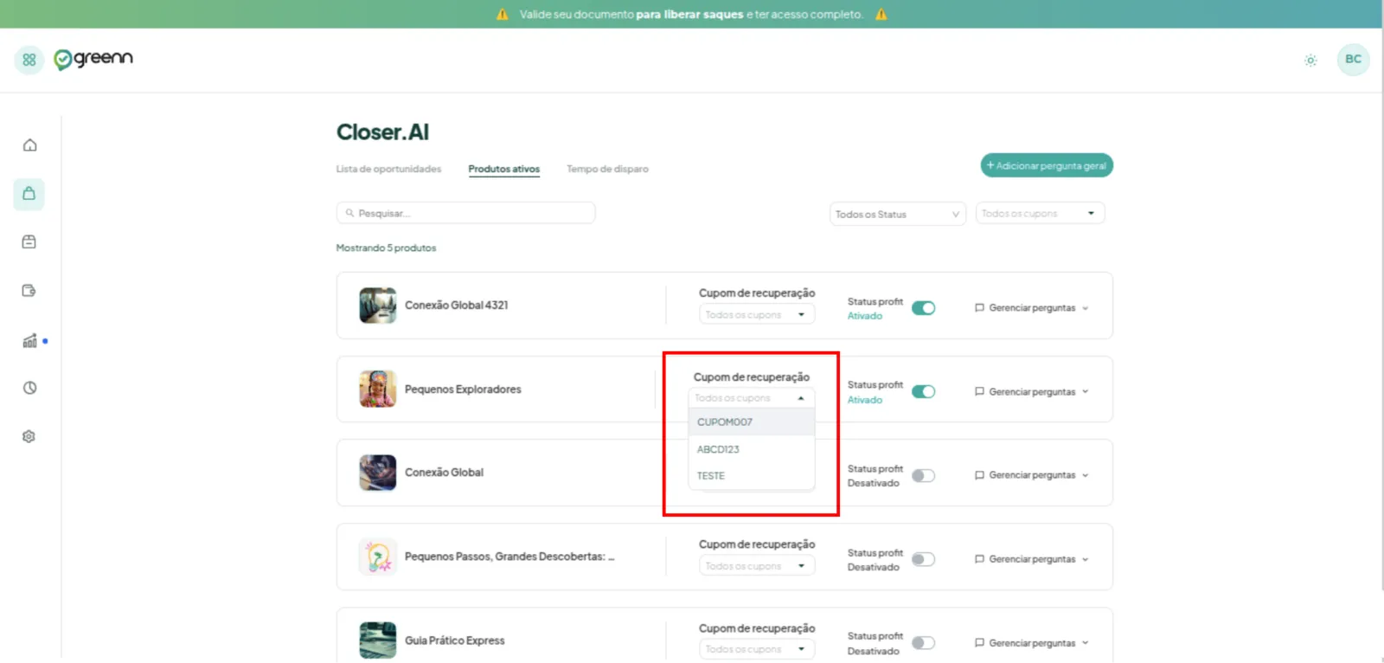
Task: Open the BC profile avatar
Action: click(1353, 60)
